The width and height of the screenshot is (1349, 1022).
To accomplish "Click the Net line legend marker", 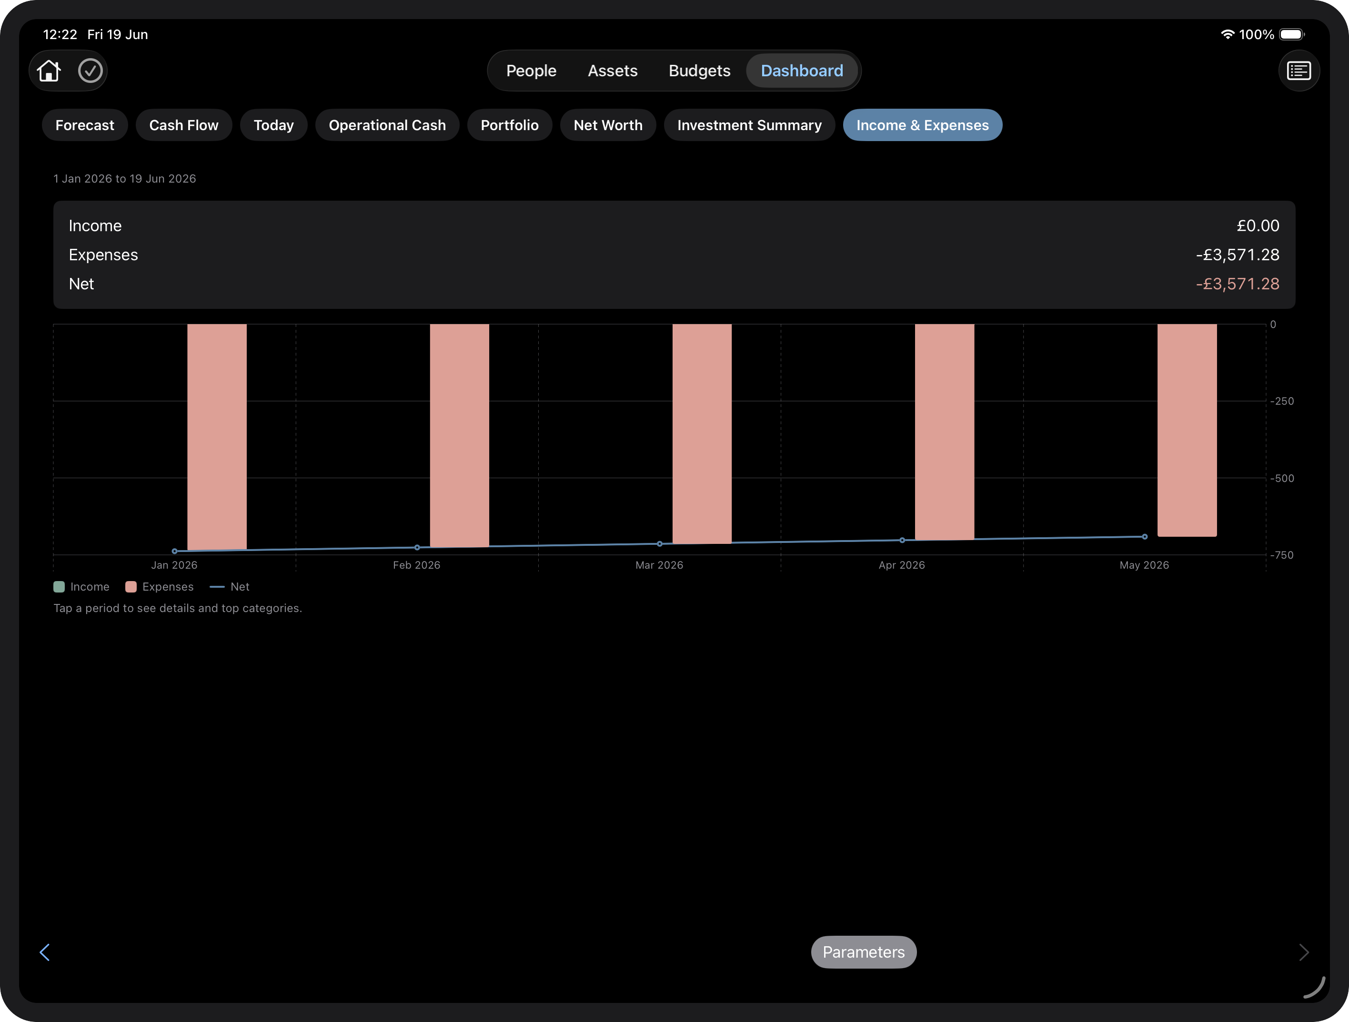I will point(217,586).
